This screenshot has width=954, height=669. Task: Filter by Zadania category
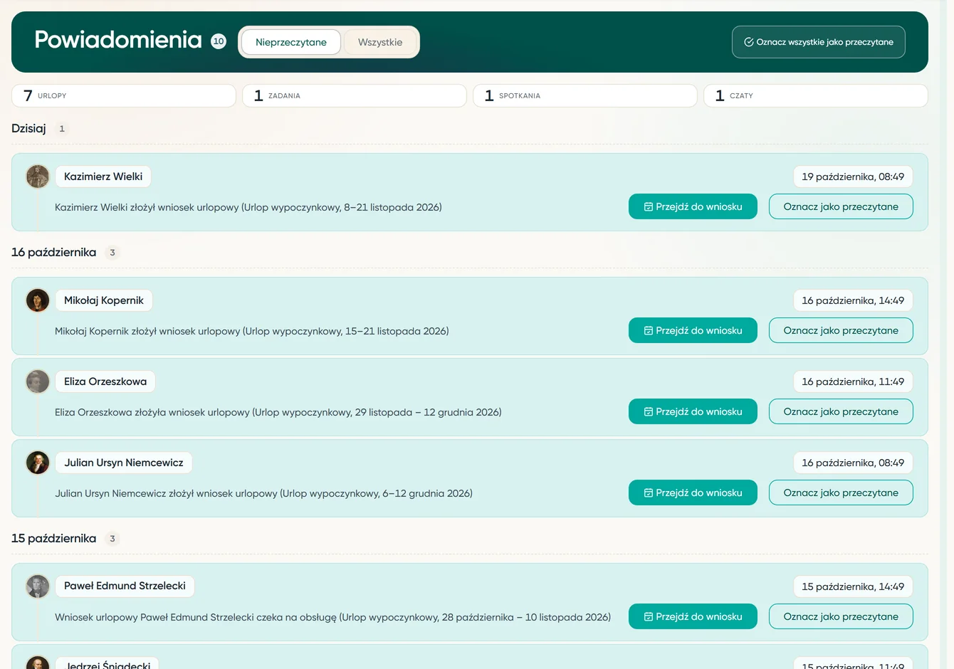[355, 95]
